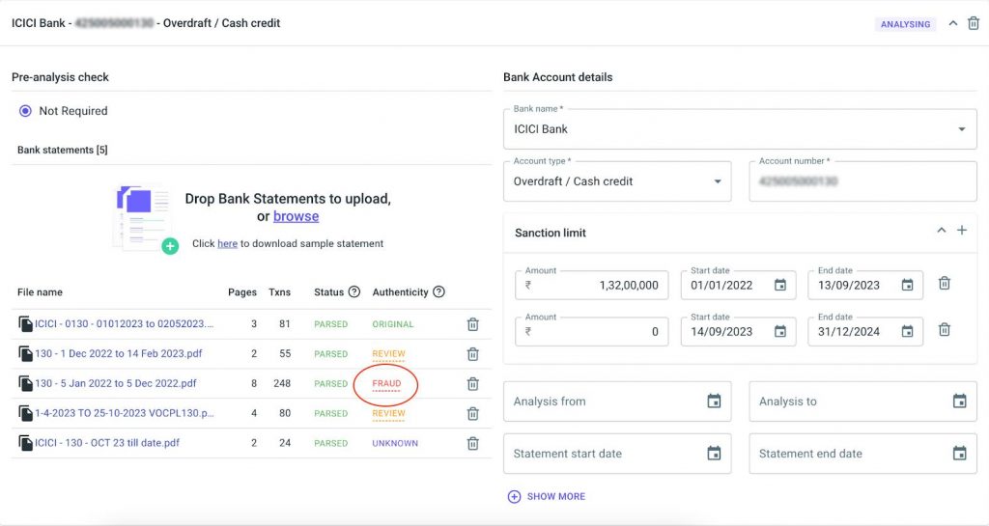The width and height of the screenshot is (989, 526).
Task: Open the Statement start date calendar picker
Action: click(x=714, y=454)
